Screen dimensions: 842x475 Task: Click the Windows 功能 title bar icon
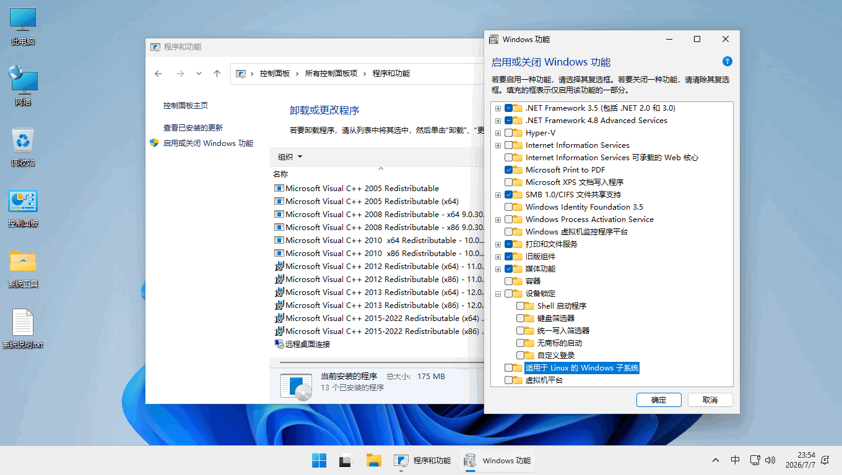pos(493,39)
